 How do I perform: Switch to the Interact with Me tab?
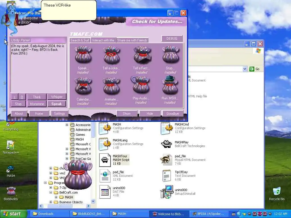(x=103, y=40)
